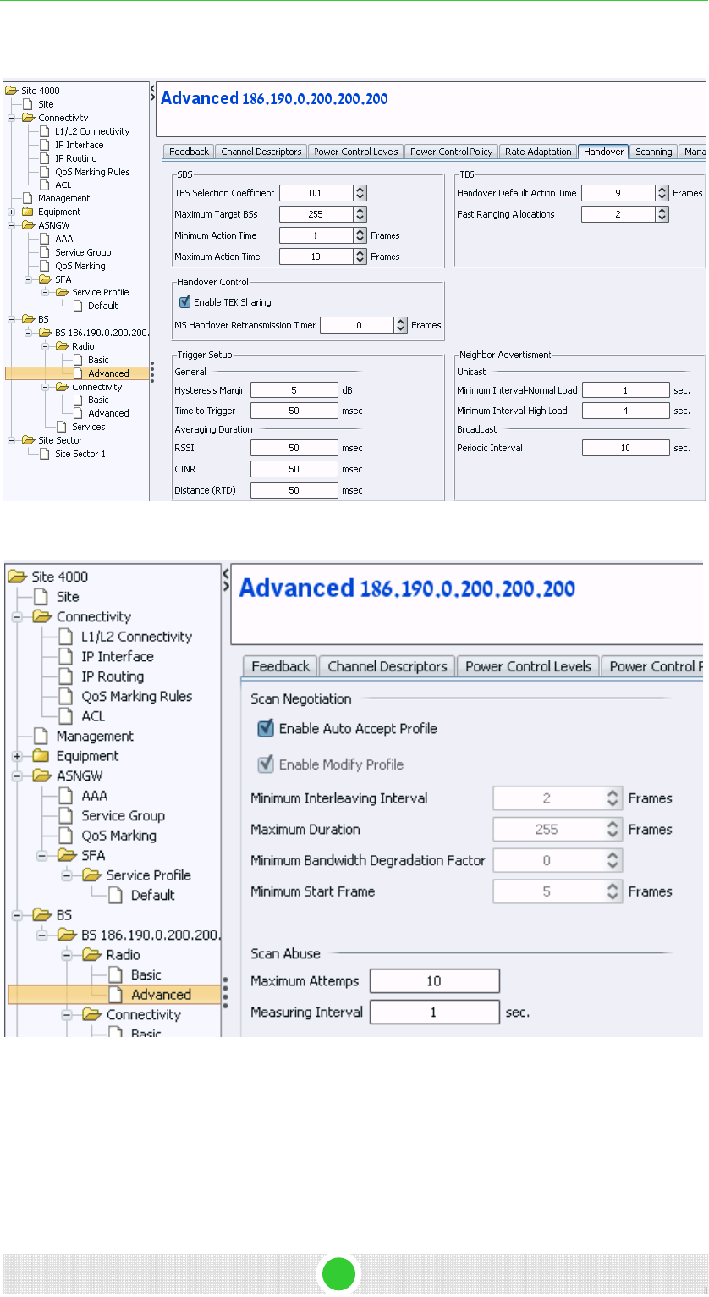The image size is (709, 1297).
Task: Click Periodic Interval input field
Action: coord(625,448)
